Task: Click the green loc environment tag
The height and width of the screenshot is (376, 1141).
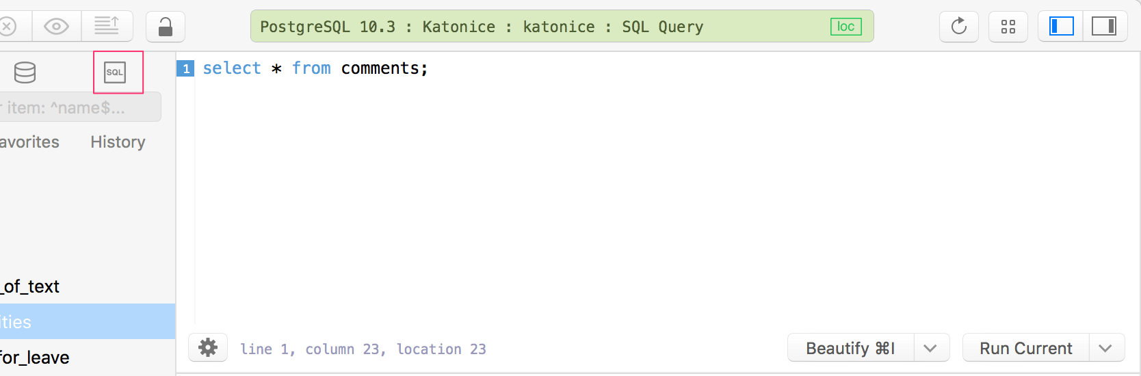Action: click(x=845, y=27)
